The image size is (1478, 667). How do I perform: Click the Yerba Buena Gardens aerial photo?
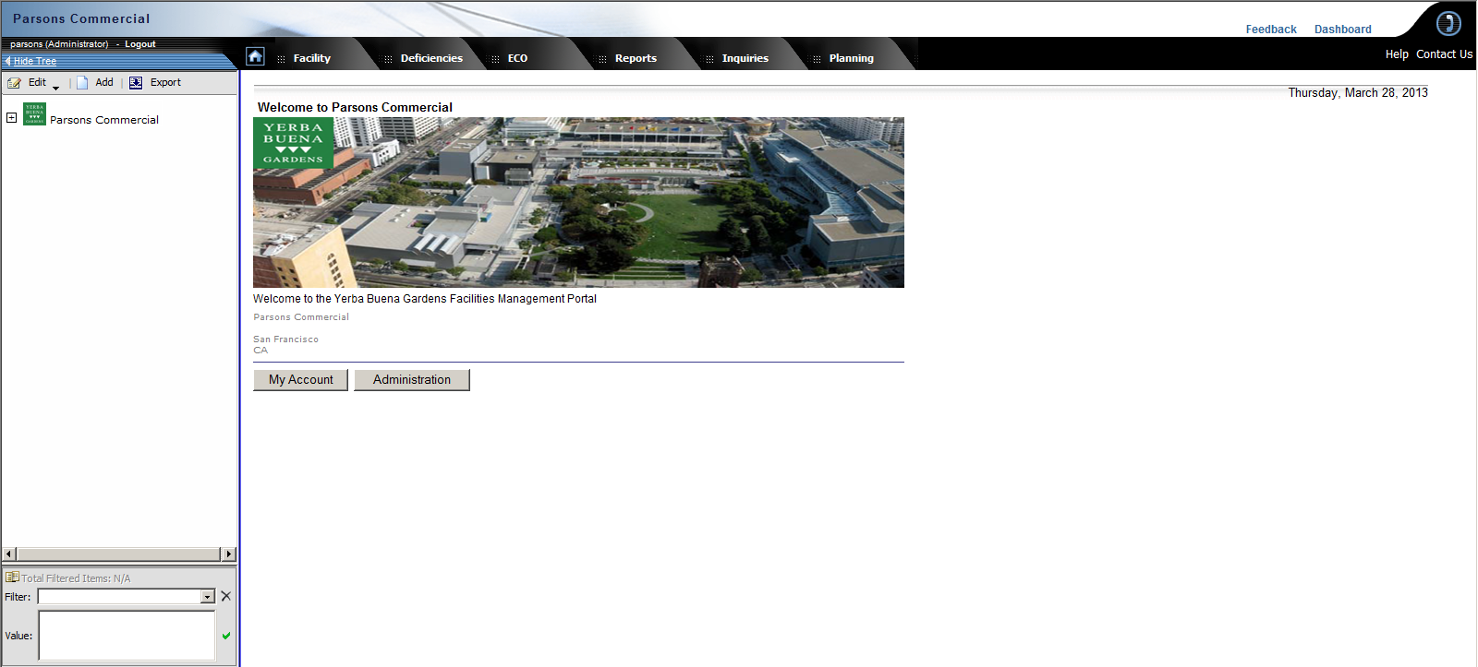click(578, 202)
